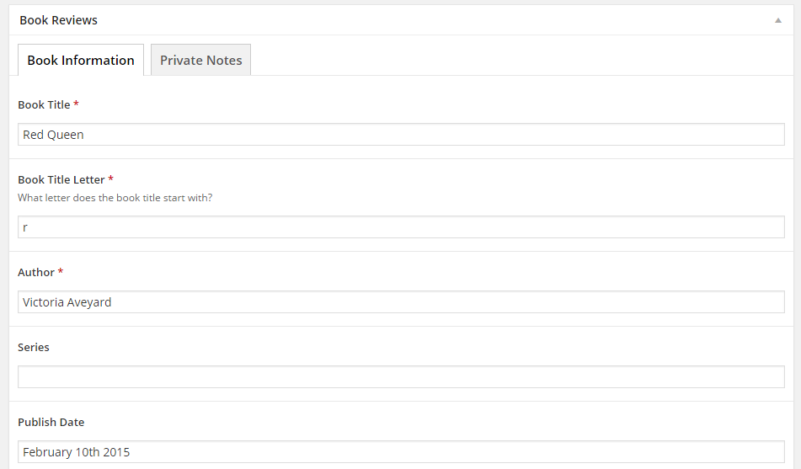Click the empty tab strip right of Private Notes

(x=505, y=61)
